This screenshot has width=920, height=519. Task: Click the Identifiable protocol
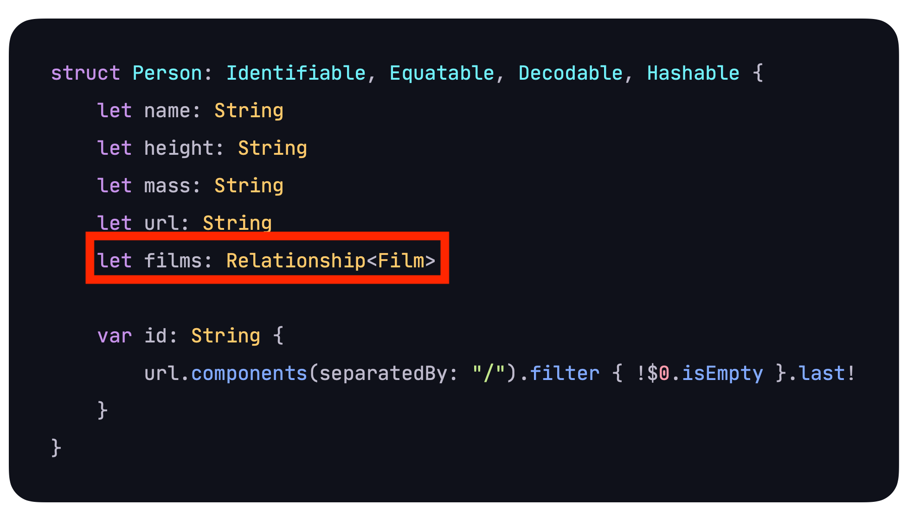pyautogui.click(x=296, y=73)
